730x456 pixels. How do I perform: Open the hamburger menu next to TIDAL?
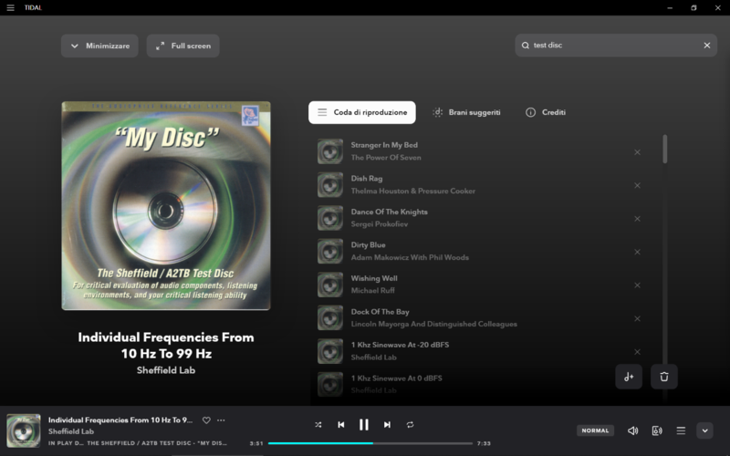[x=11, y=7]
